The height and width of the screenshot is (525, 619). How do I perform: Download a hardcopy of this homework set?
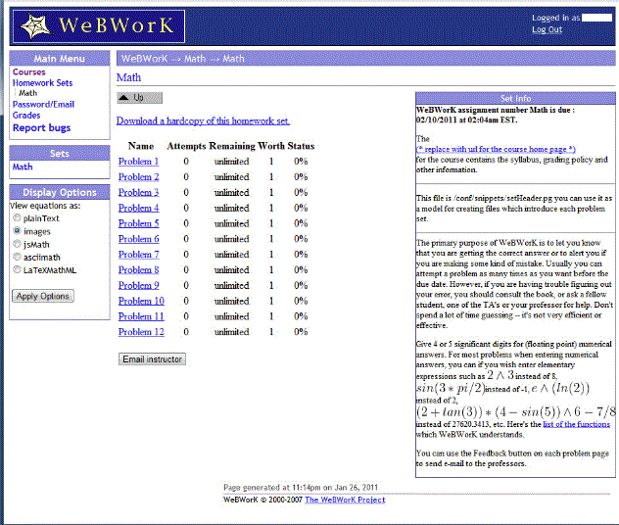203,121
